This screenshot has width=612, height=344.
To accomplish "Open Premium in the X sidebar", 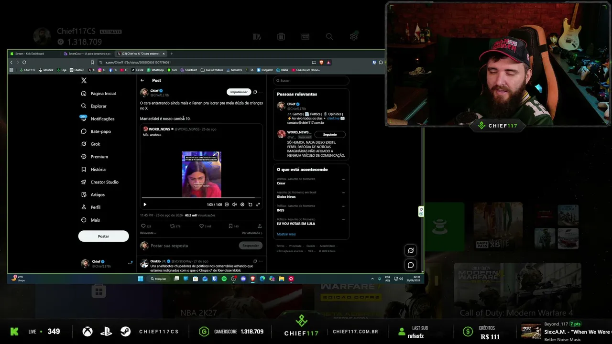I will click(x=95, y=157).
